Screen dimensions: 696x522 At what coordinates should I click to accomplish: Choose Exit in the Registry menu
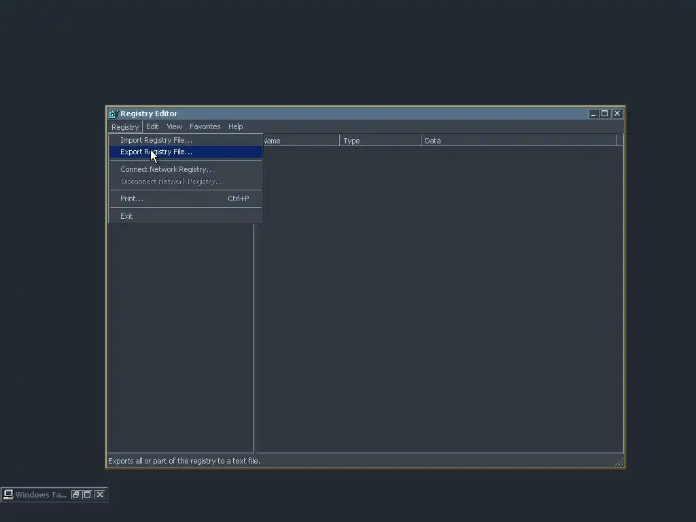[x=186, y=216]
